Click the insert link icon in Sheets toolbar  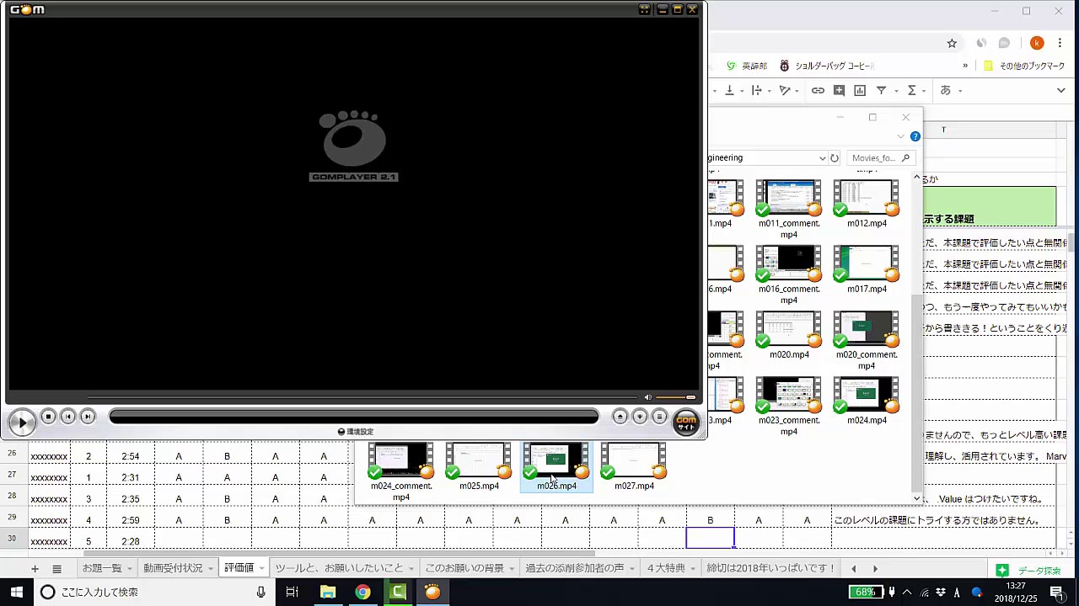[x=818, y=90]
